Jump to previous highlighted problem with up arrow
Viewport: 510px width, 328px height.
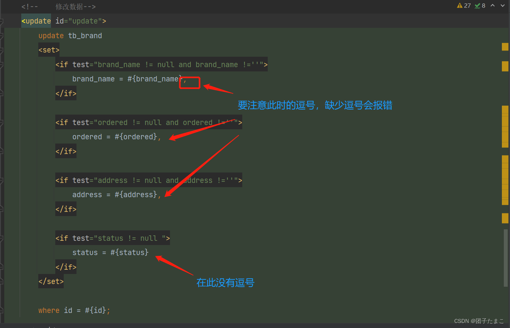click(493, 6)
